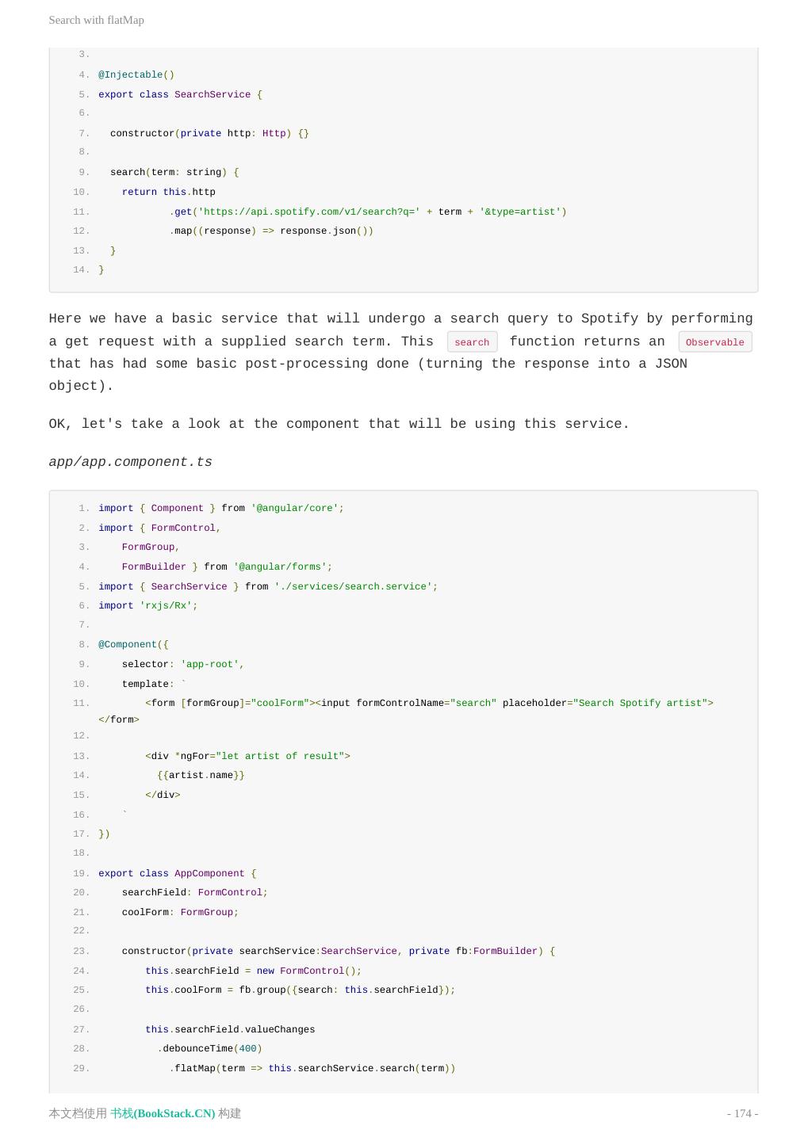Click the '*ngFor' div template line
Viewport: 808px width, 1141px height.
point(247,756)
